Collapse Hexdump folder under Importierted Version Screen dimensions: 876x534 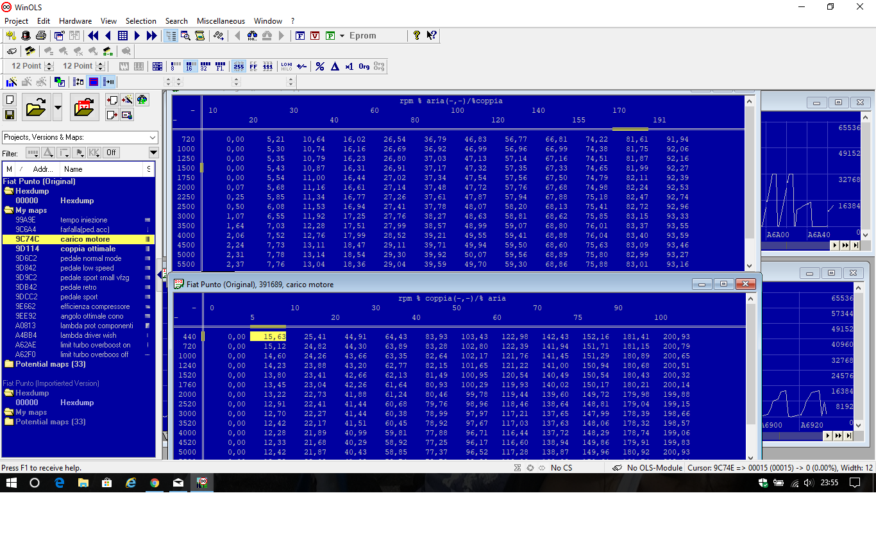click(9, 393)
